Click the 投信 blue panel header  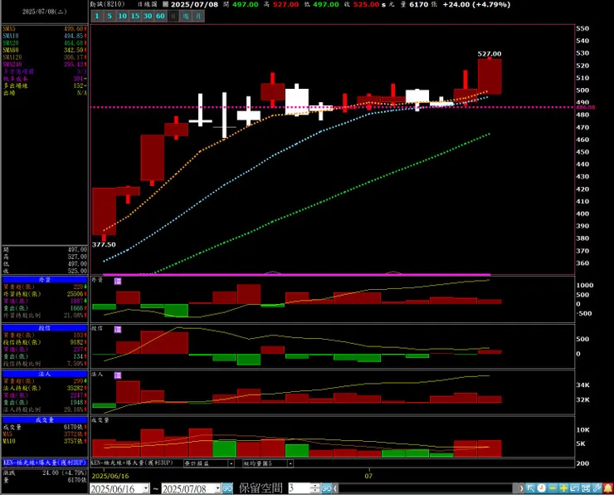45,328
